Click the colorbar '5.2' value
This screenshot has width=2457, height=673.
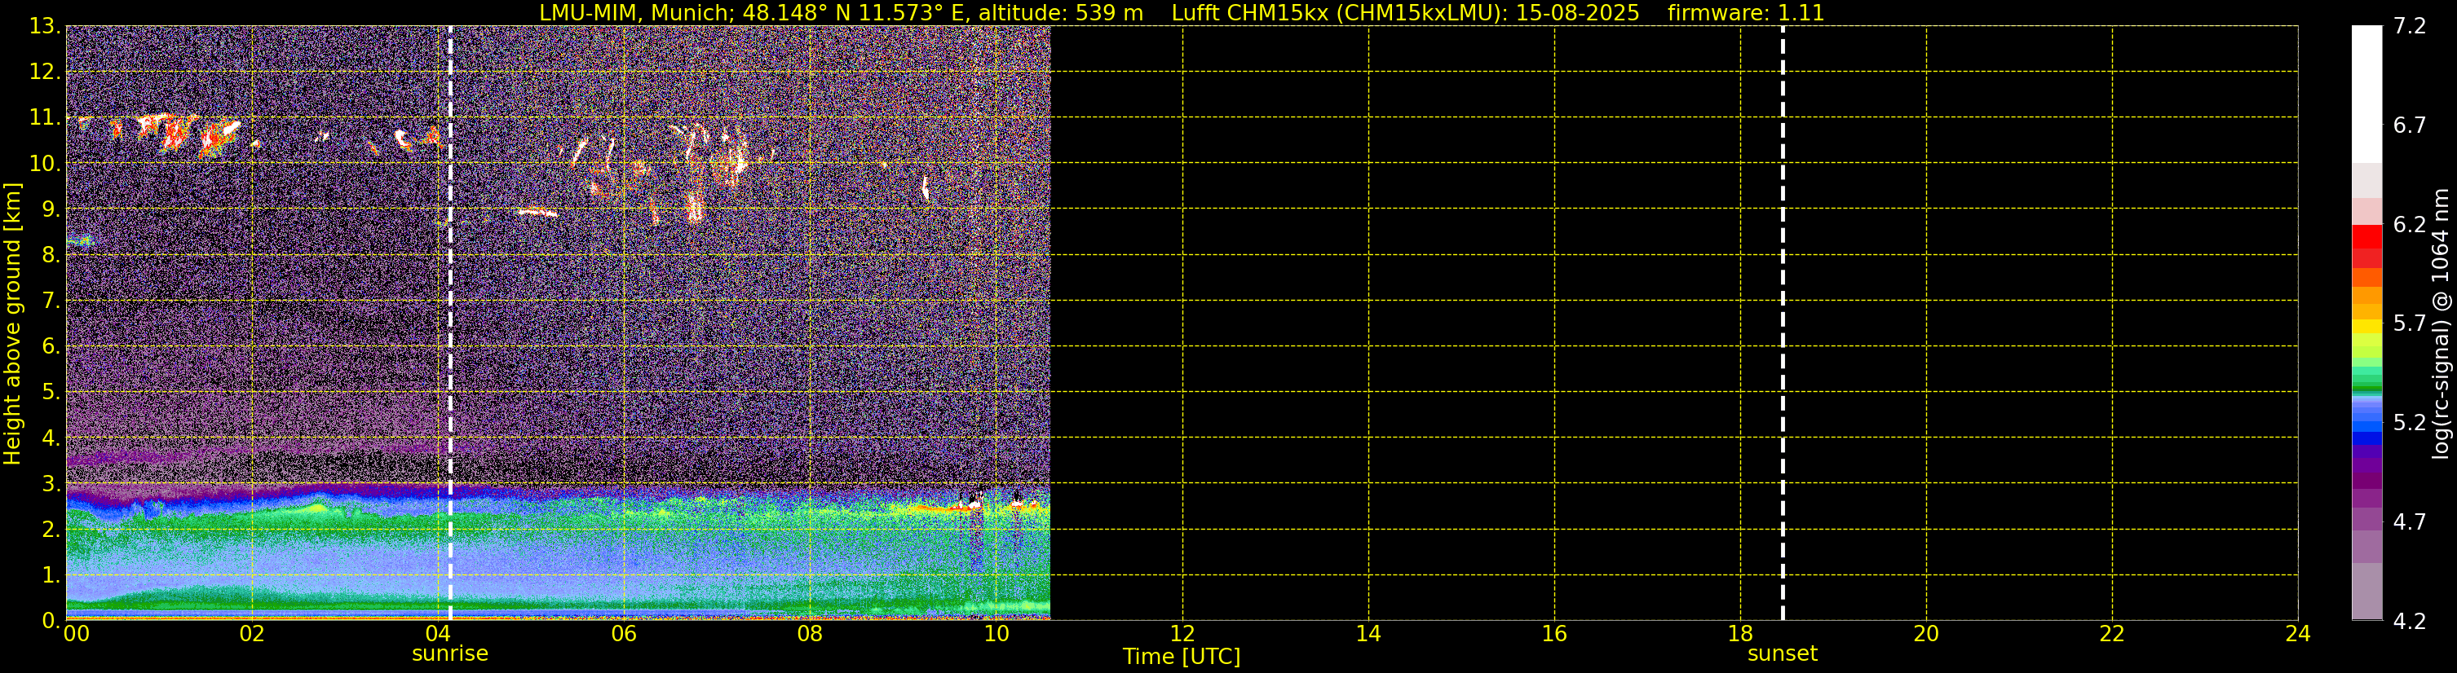[2410, 423]
